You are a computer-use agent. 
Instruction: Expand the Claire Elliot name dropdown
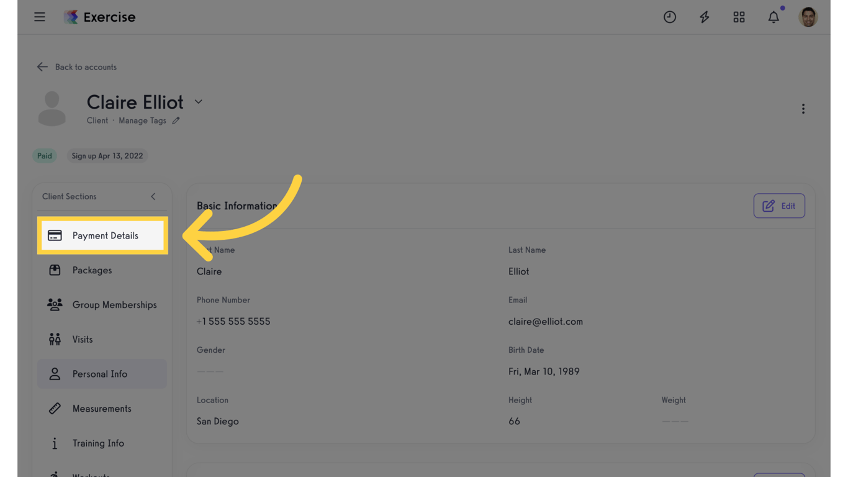(x=198, y=101)
